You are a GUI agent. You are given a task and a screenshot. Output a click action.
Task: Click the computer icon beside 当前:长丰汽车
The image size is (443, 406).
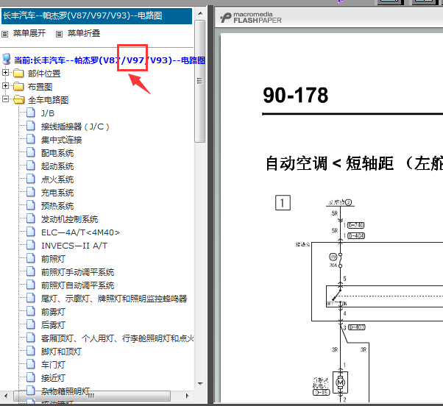click(7, 60)
